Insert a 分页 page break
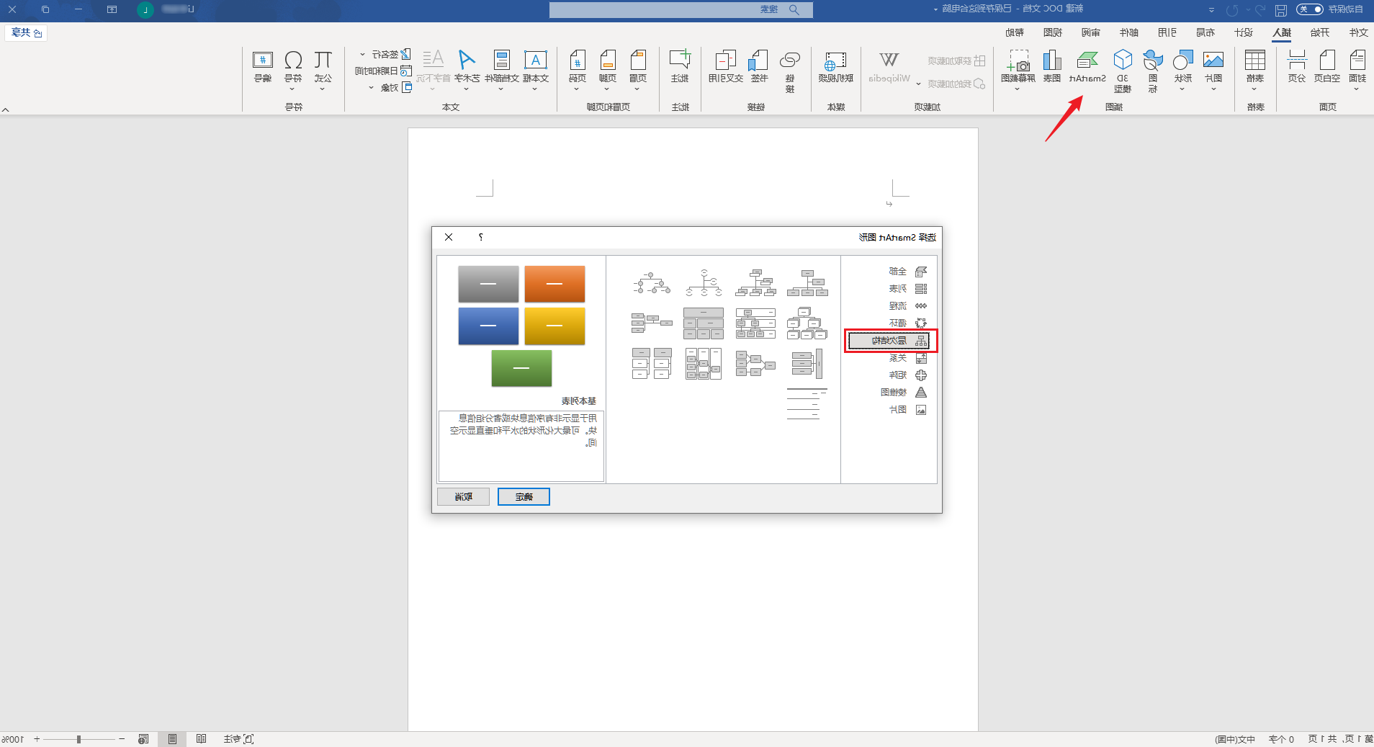This screenshot has width=1374, height=747. click(x=1297, y=66)
